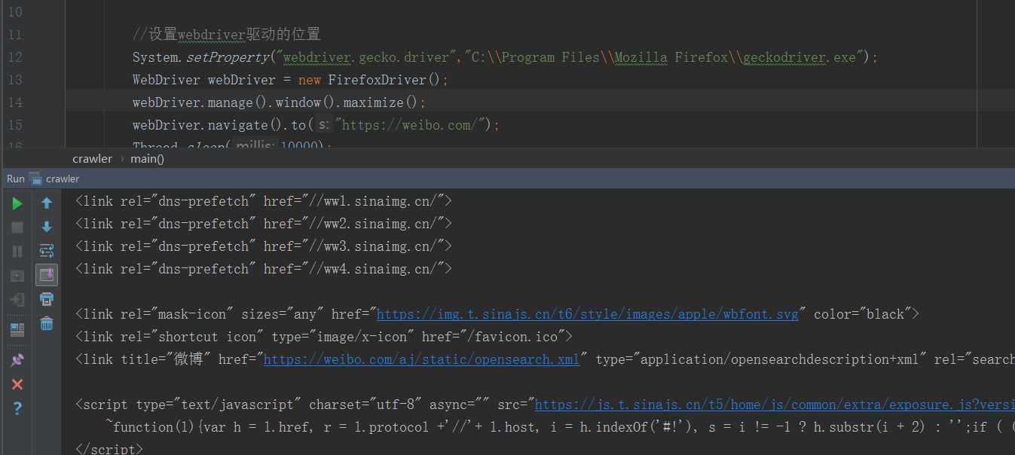Toggle soft-wrap for console output
The image size is (1015, 455).
(x=47, y=251)
